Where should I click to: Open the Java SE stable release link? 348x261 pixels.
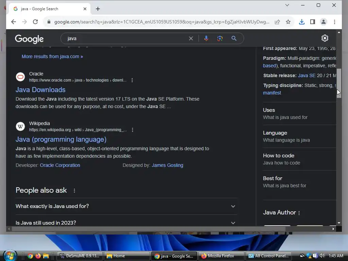[307, 75]
